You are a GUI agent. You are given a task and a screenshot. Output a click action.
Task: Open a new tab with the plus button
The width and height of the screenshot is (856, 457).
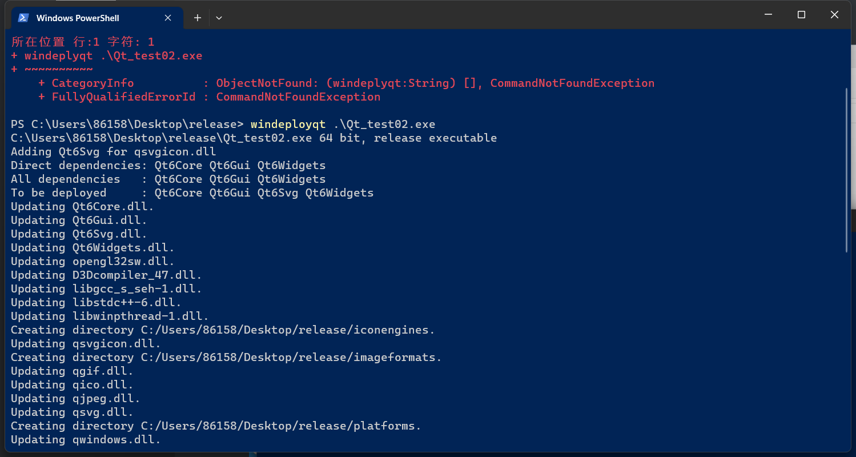pos(198,18)
